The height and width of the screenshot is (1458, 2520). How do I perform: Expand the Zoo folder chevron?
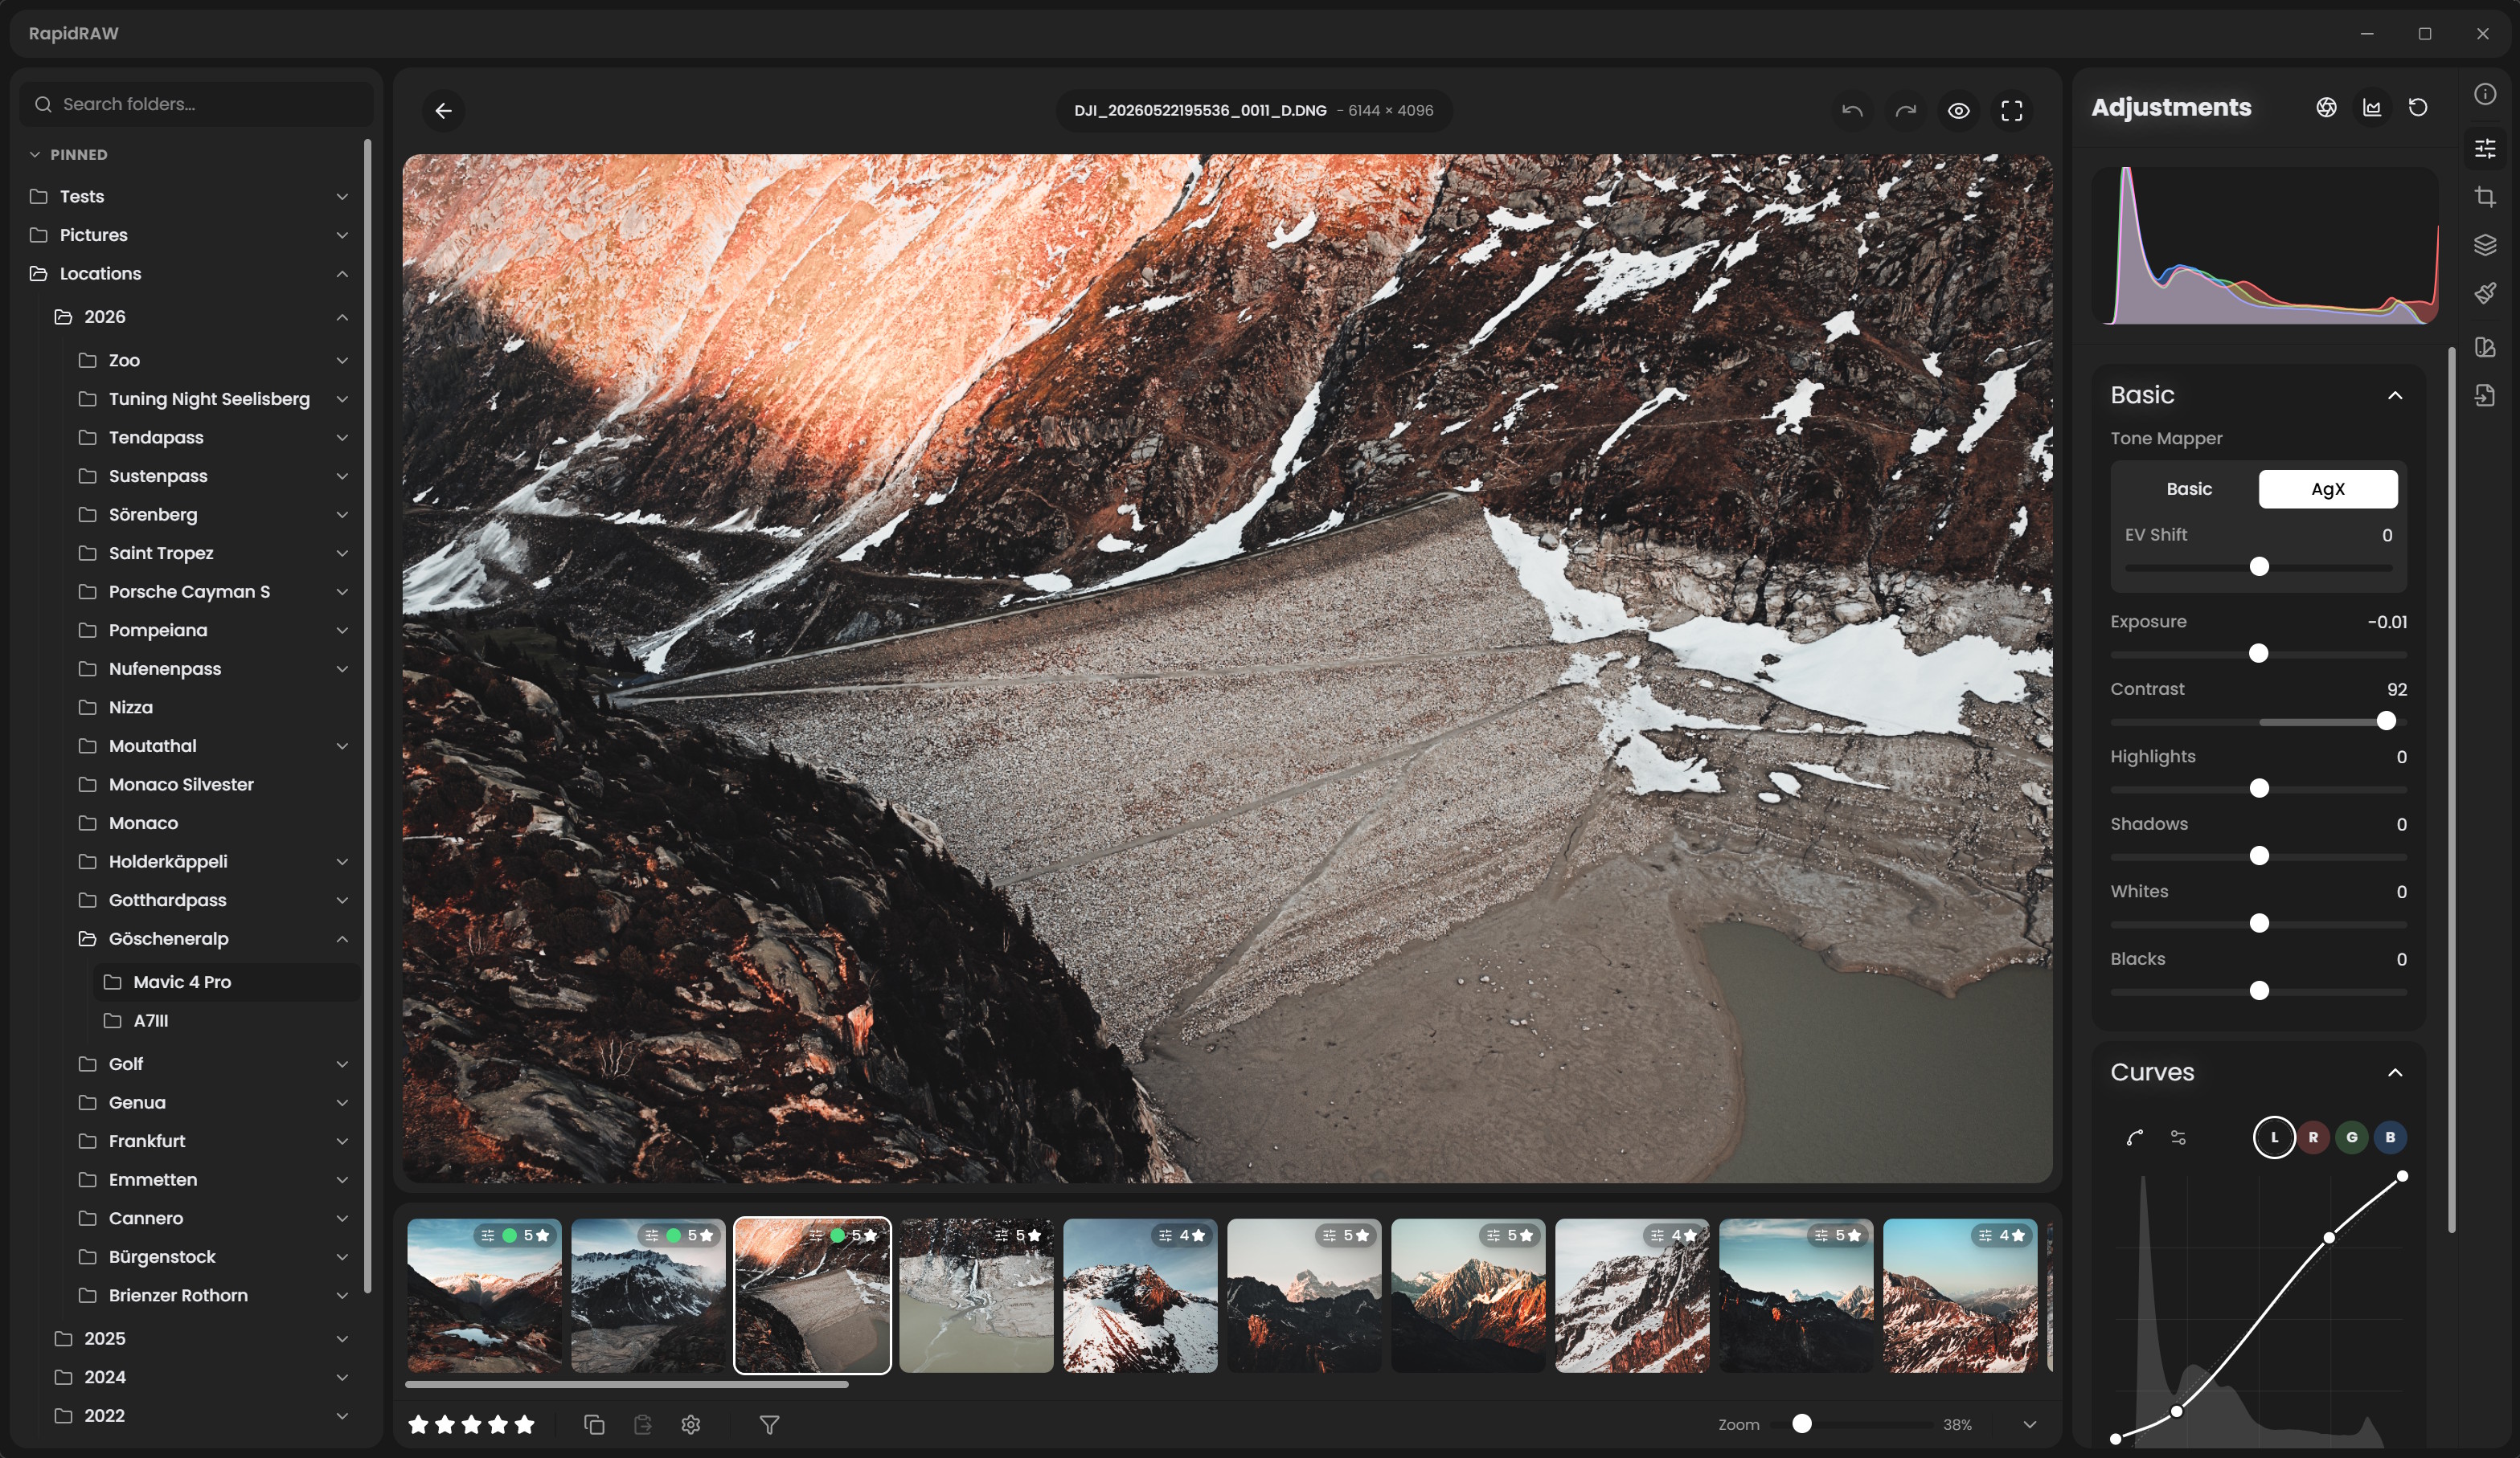point(342,361)
